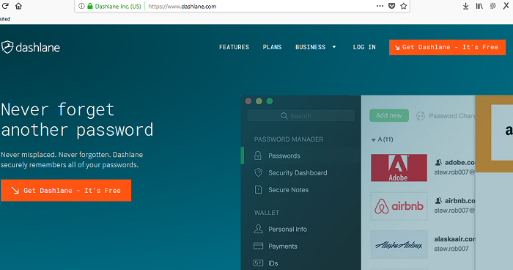Go to the browser home page icon
Screen dimensions: 513x270
18,6
